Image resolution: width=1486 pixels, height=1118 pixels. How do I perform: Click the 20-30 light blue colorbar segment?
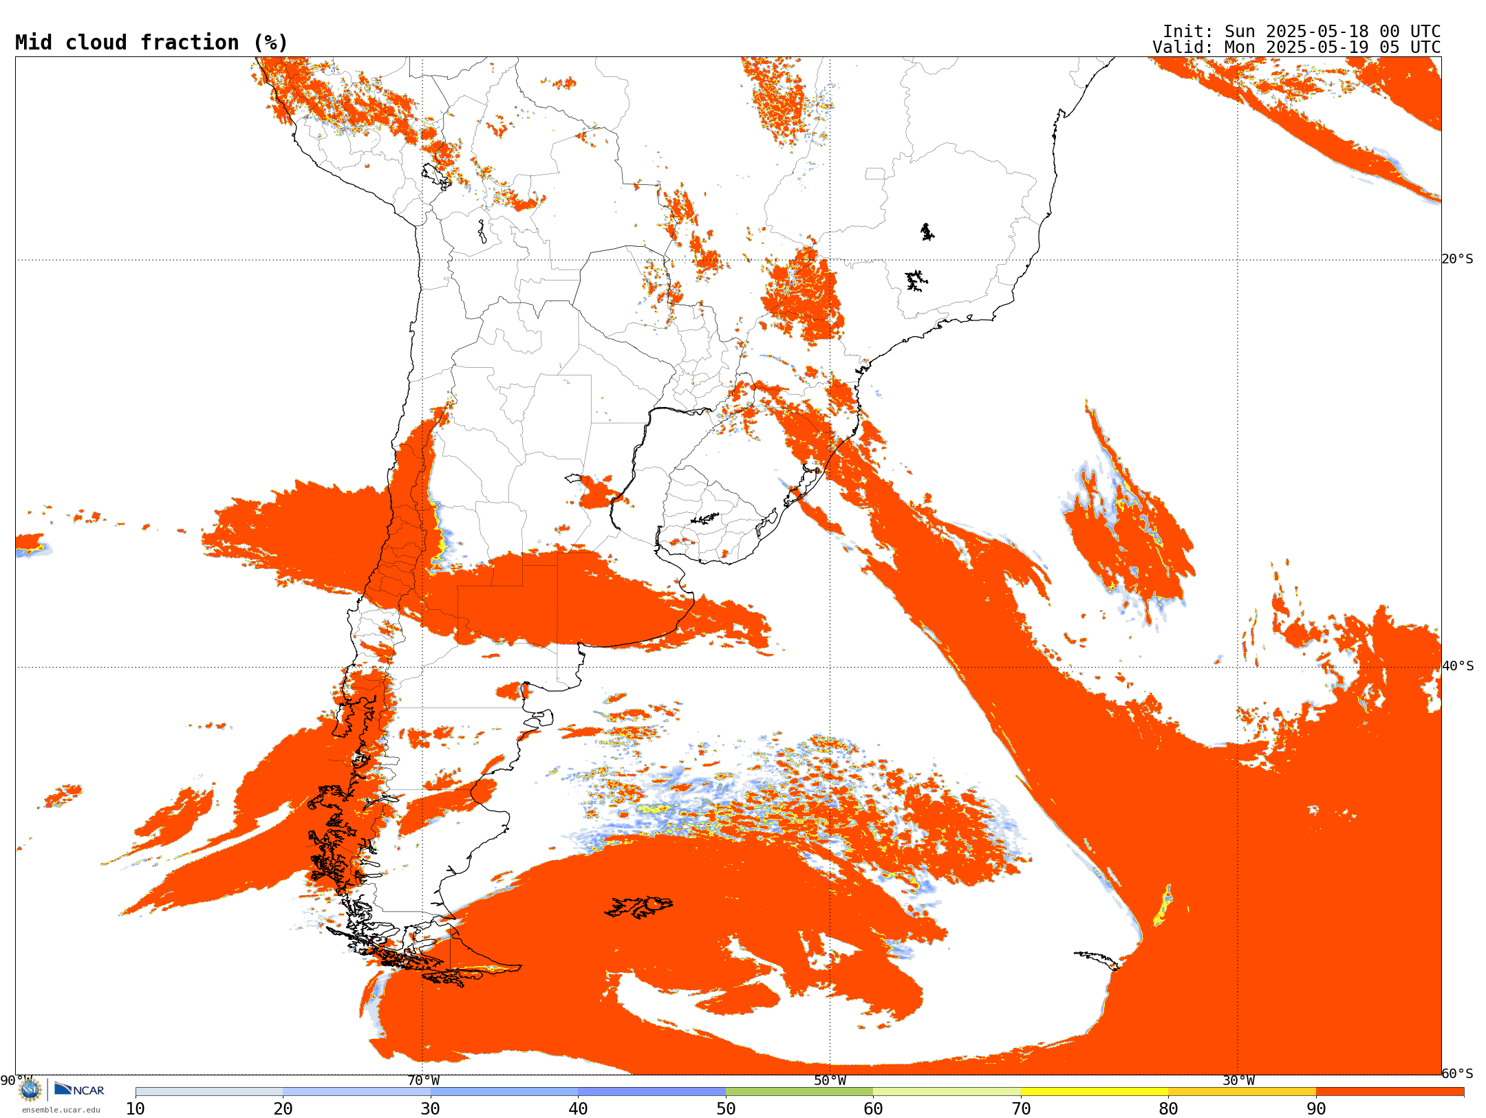coord(356,1092)
